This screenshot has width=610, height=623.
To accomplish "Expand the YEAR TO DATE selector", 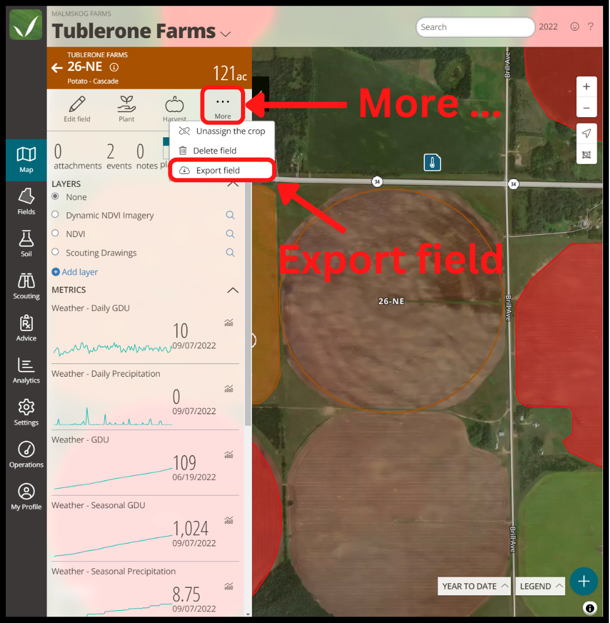I will [x=474, y=586].
